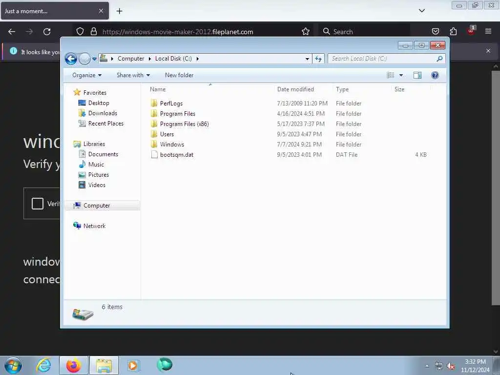Open the address bar history dropdown
The image size is (500, 375).
pyautogui.click(x=307, y=59)
